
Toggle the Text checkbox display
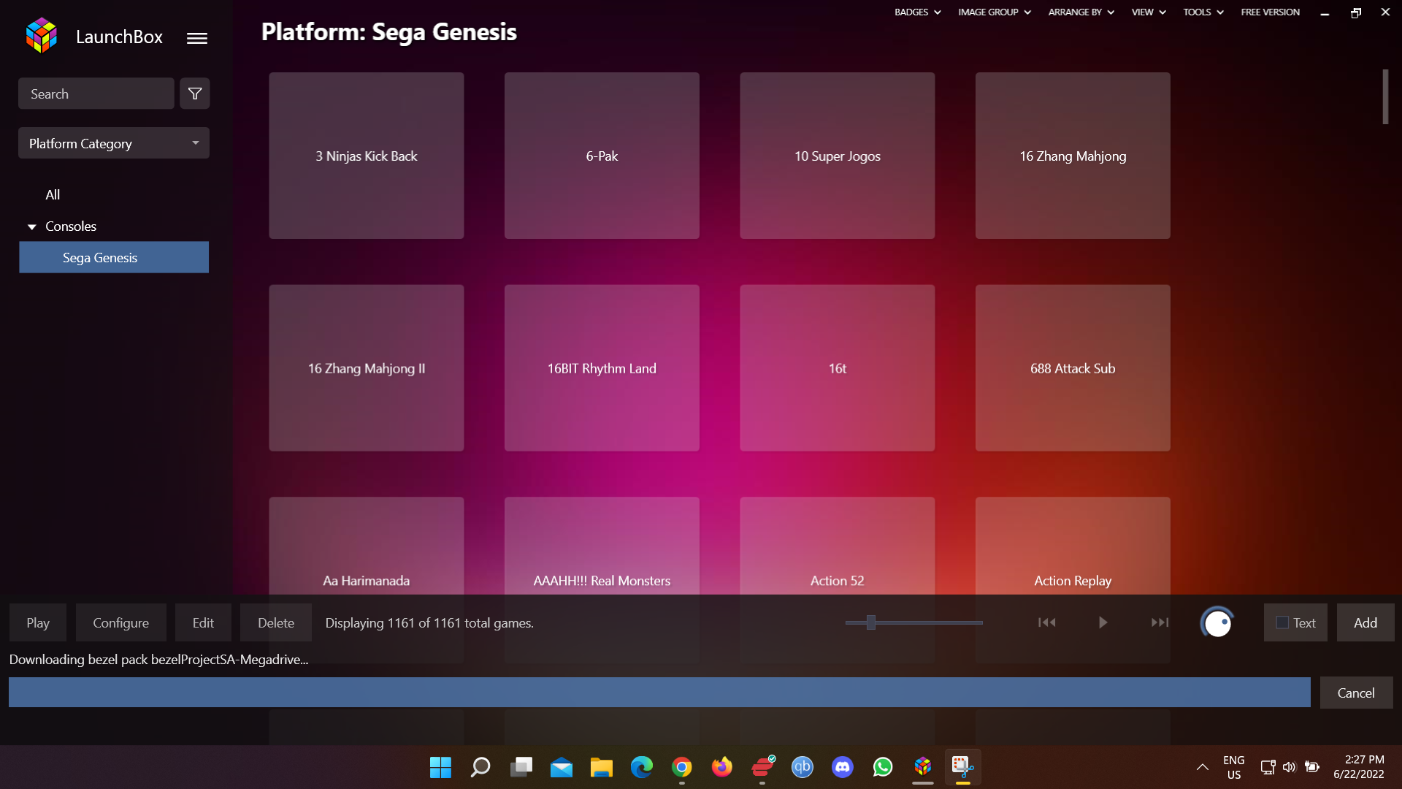(1282, 622)
